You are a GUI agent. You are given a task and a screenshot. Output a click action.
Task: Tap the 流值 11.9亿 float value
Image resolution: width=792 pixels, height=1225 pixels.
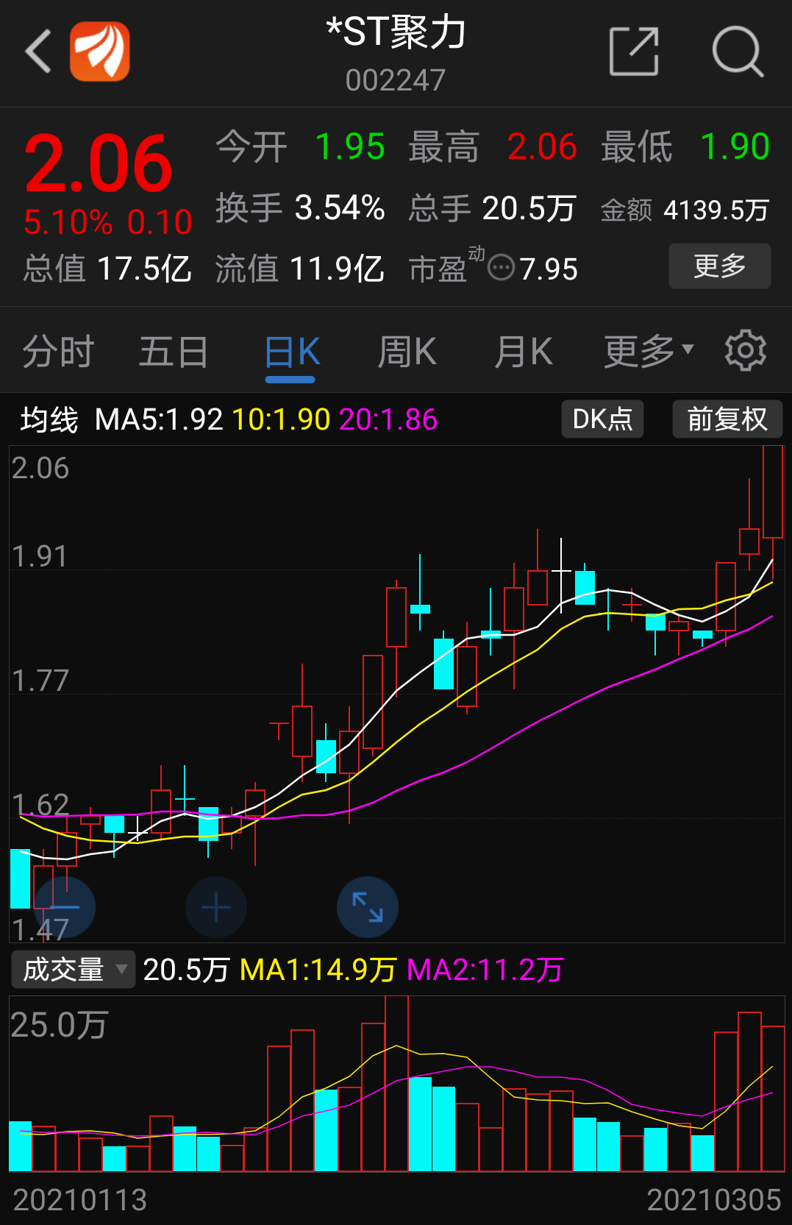coord(300,269)
